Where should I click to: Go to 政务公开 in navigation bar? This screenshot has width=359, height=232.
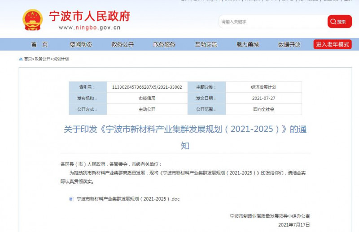click(123, 44)
